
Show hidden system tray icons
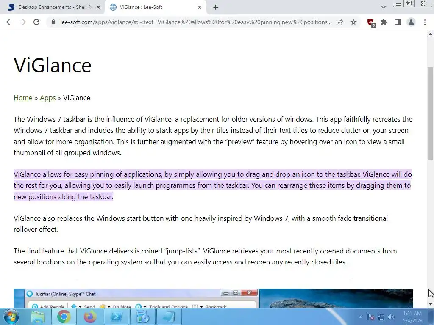click(360, 317)
